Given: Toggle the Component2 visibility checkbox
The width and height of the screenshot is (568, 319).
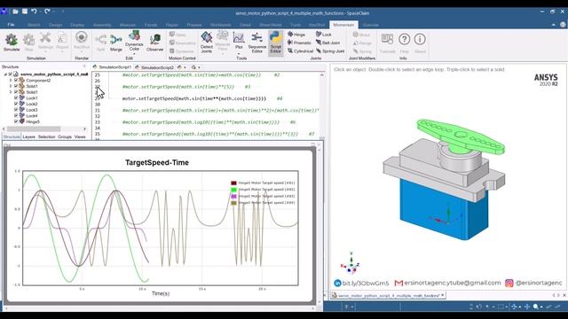Looking at the screenshot, I should click(x=16, y=81).
